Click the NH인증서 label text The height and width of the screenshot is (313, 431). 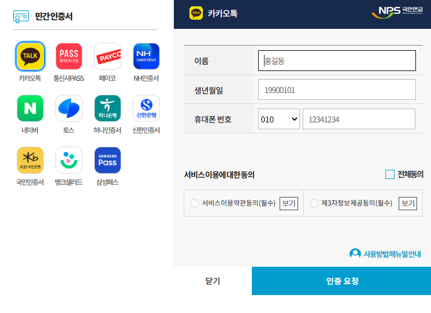coord(146,79)
